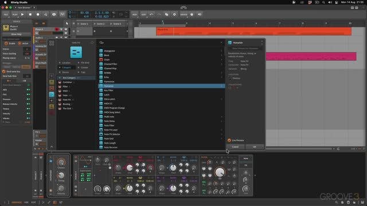Screen dimensions: 367x206
Task: Switch to the ARRANGE view tab
Action: 17,203
